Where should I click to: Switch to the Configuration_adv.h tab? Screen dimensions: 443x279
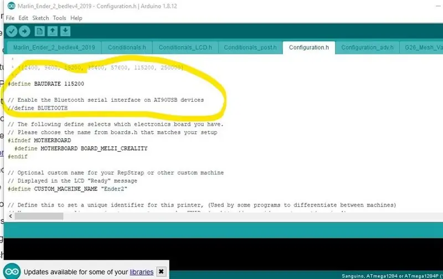pyautogui.click(x=367, y=48)
